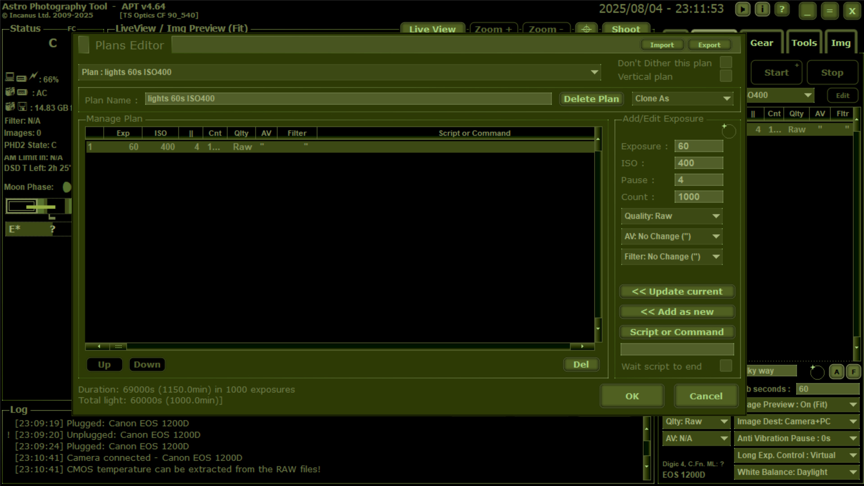
Task: Click '<< Update current' button
Action: coord(677,291)
